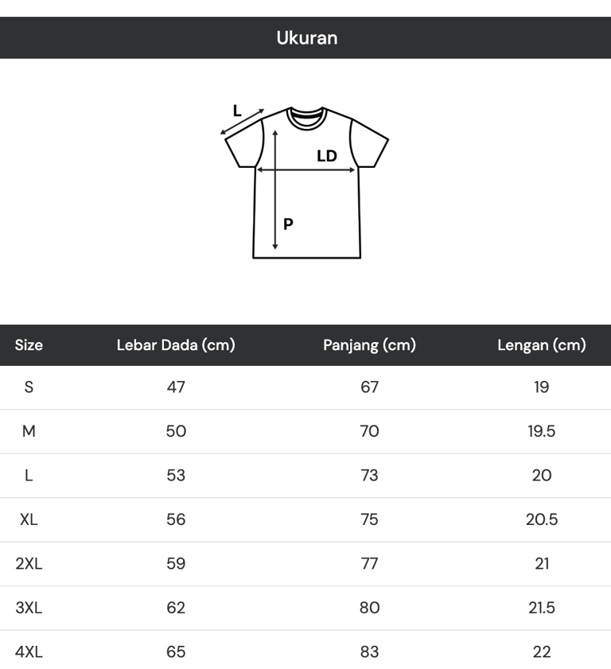Screen dimensions: 611x669
Task: Click chest width value 53
Action: tap(176, 475)
